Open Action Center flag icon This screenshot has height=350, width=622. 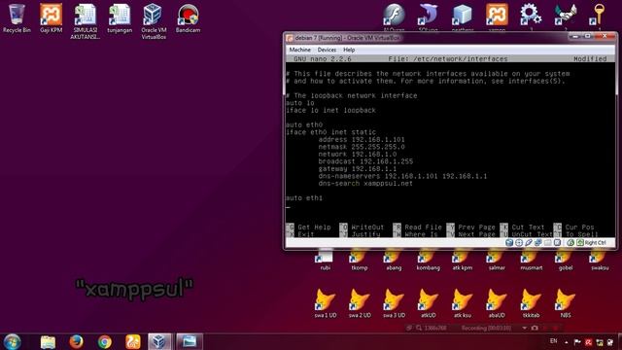[x=577, y=342]
